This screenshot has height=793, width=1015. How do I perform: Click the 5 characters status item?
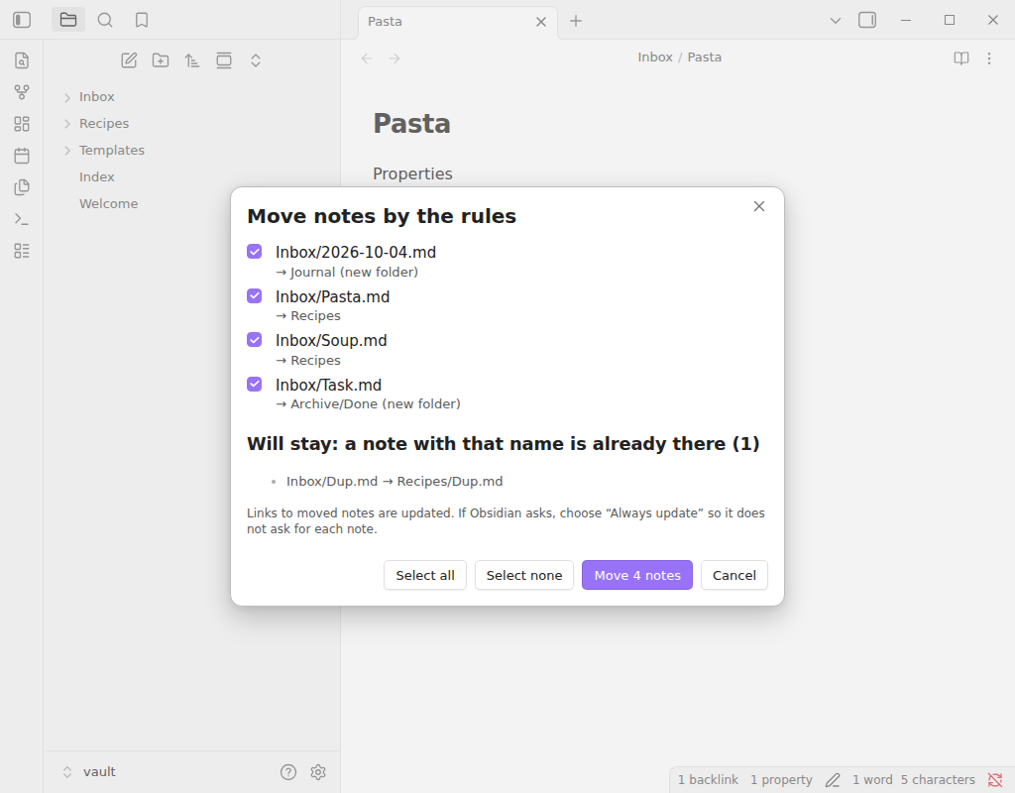[938, 779]
